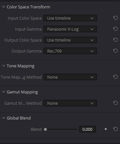The width and height of the screenshot is (120, 144).
Task: Reset the Tone Mapping Method setting
Action: coord(116,77)
